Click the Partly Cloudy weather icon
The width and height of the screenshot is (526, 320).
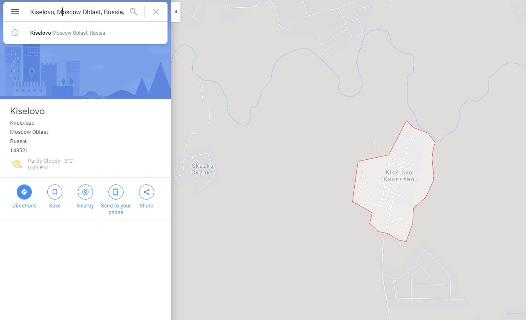tap(17, 164)
